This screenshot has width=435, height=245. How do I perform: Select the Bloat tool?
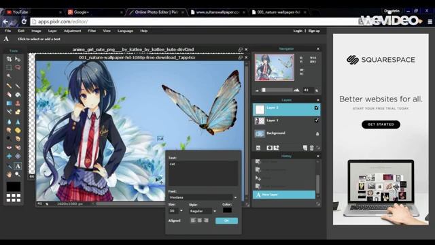coord(9,156)
